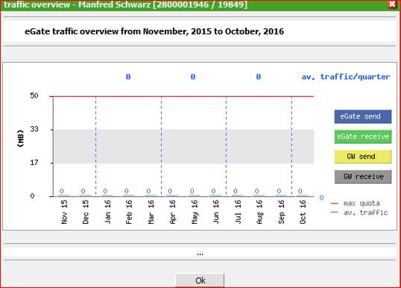
Task: Click the eGate receive legend box
Action: coord(363,137)
